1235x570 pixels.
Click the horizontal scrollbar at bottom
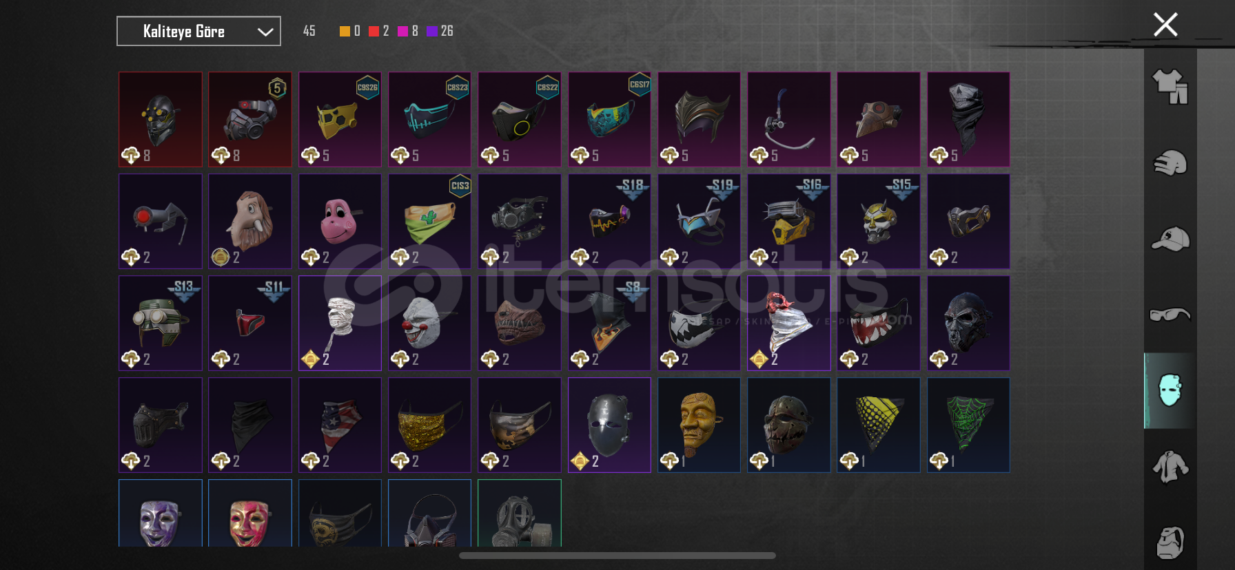tap(617, 556)
